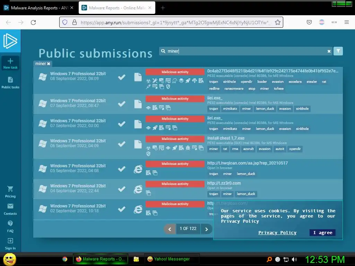Open the 0c4ab27f3d48f5215 hash submission
355x266 pixels.
[x=273, y=71]
